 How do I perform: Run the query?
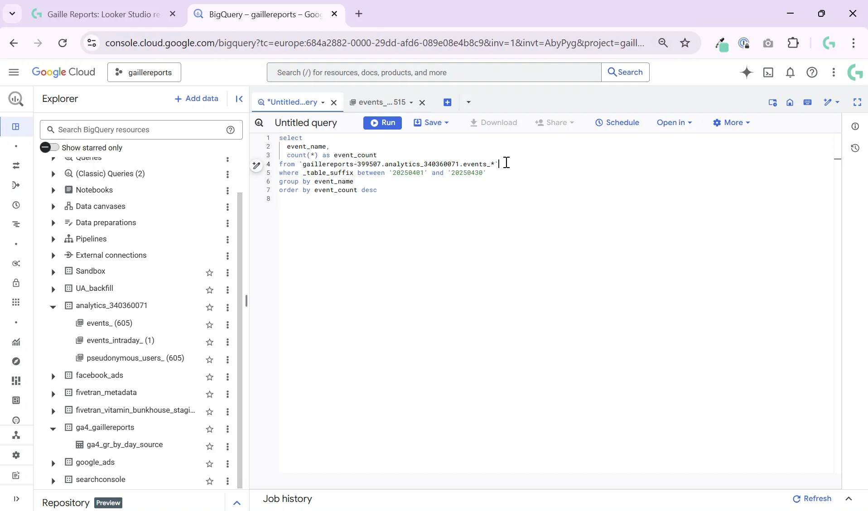[x=382, y=123]
